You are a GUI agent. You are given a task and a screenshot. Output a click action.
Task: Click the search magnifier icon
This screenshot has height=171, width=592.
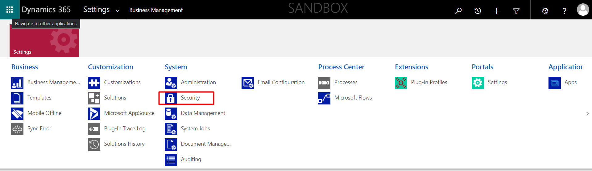tap(458, 11)
